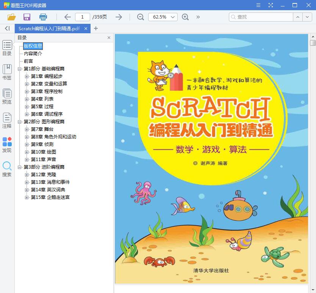The height and width of the screenshot is (293, 316).
Task: Open the 搜索 search panel in sidebar
Action: [7, 169]
